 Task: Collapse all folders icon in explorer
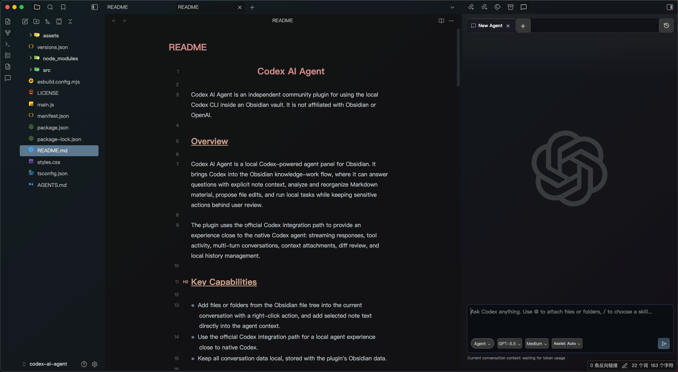tap(70, 22)
